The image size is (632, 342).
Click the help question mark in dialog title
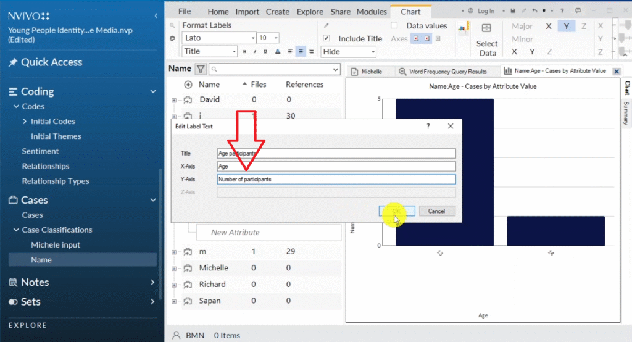pos(428,126)
